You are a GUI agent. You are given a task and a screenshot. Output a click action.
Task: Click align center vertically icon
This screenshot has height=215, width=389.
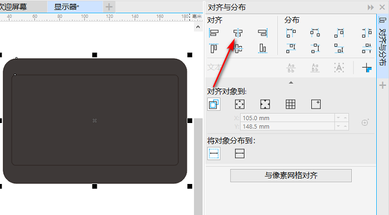click(238, 48)
